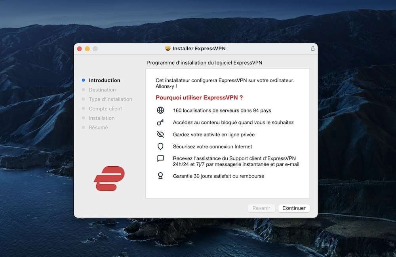396x257 pixels.
Task: Click the Continuer button
Action: point(294,208)
